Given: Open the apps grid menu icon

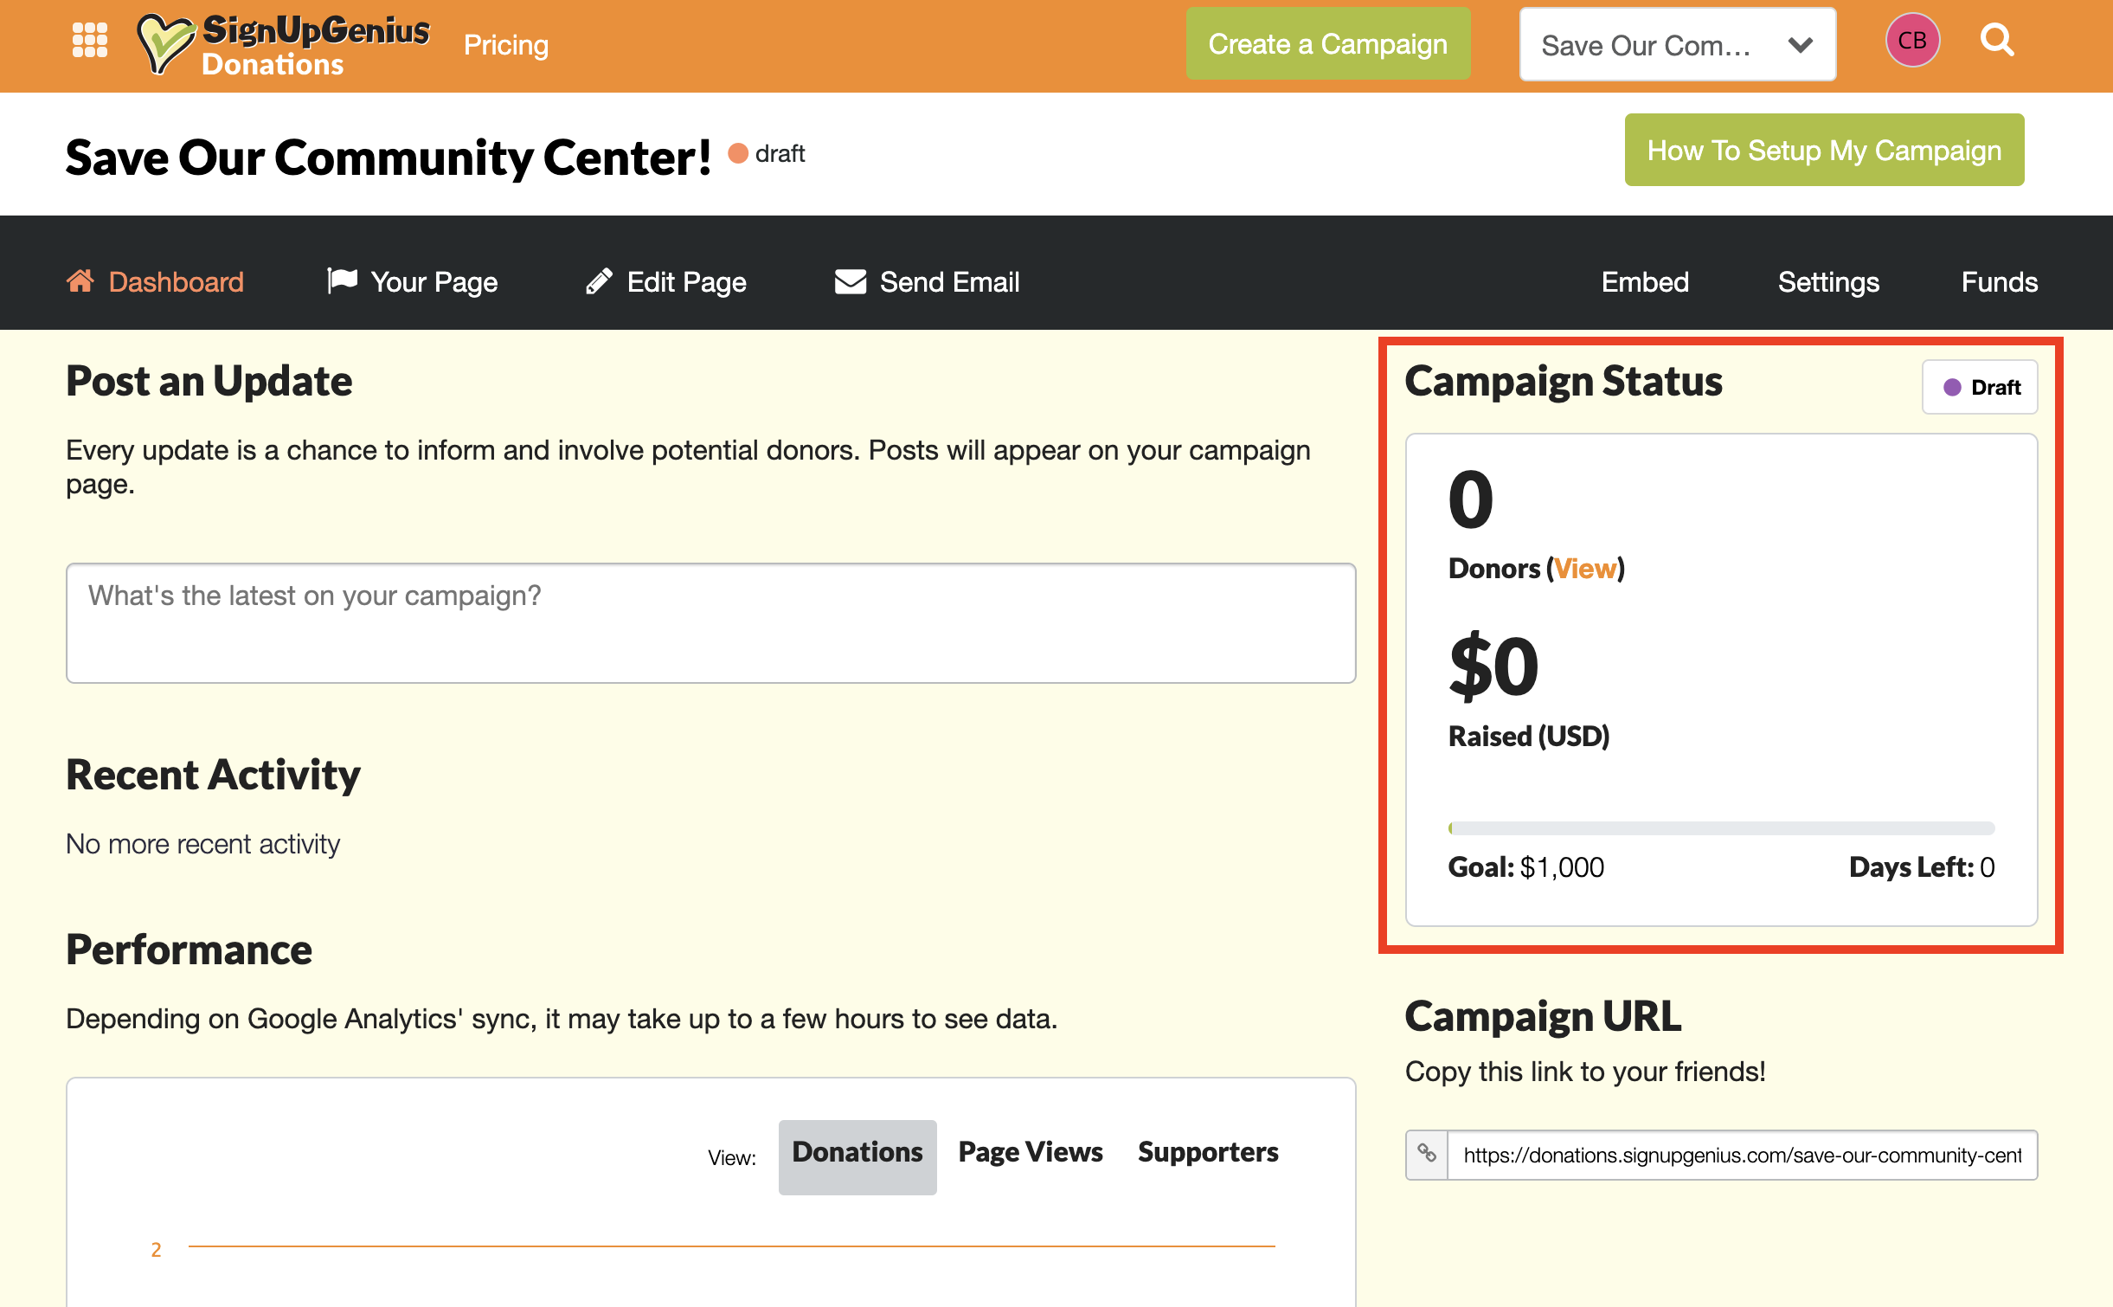Looking at the screenshot, I should [x=89, y=41].
